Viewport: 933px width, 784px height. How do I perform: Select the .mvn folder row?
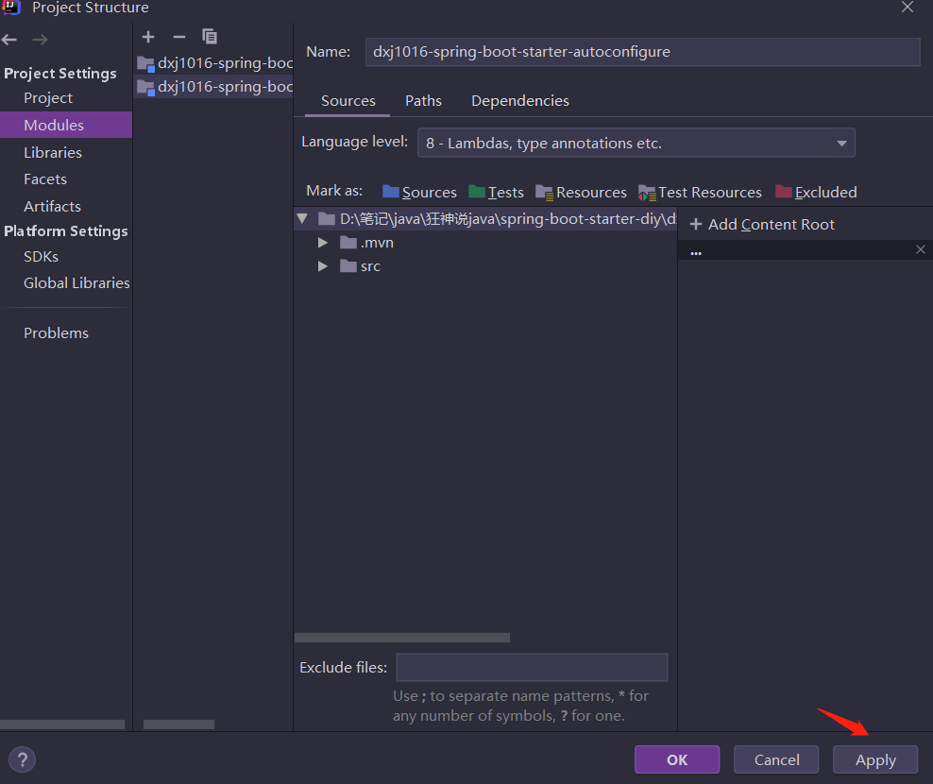tap(485, 243)
